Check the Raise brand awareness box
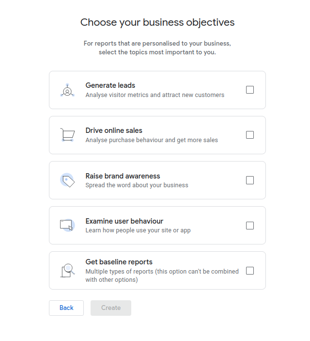The width and height of the screenshot is (310, 341). 250,180
